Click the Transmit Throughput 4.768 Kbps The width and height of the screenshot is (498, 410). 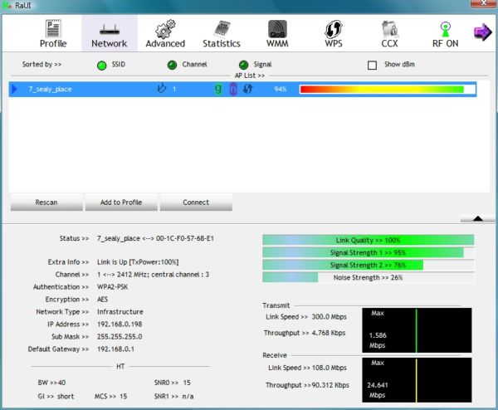pyautogui.click(x=329, y=333)
